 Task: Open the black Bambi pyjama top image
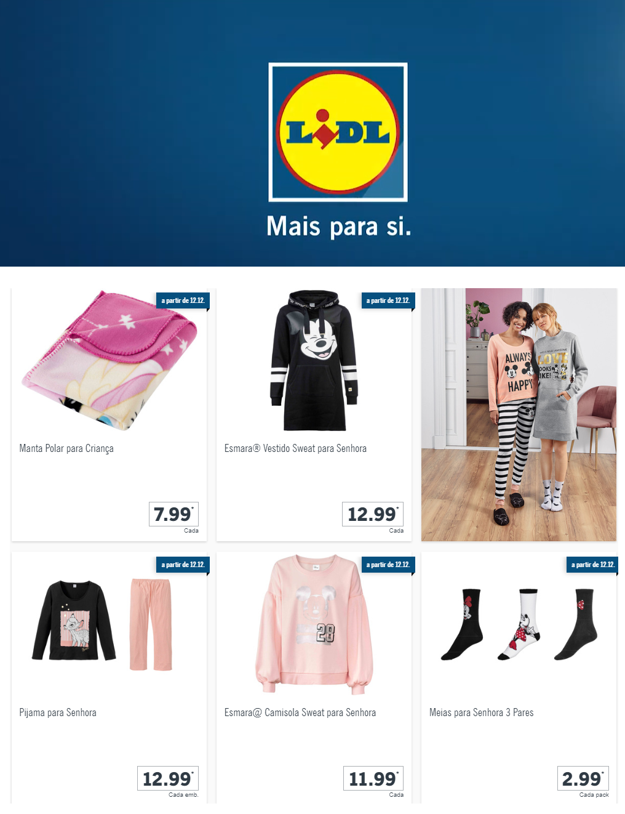click(x=74, y=620)
